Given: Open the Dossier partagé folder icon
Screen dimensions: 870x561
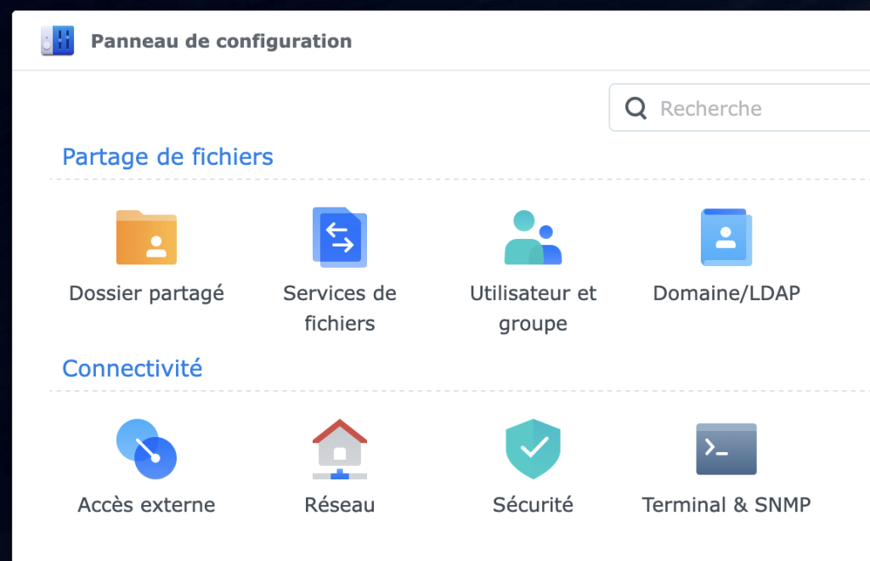Looking at the screenshot, I should pyautogui.click(x=146, y=237).
